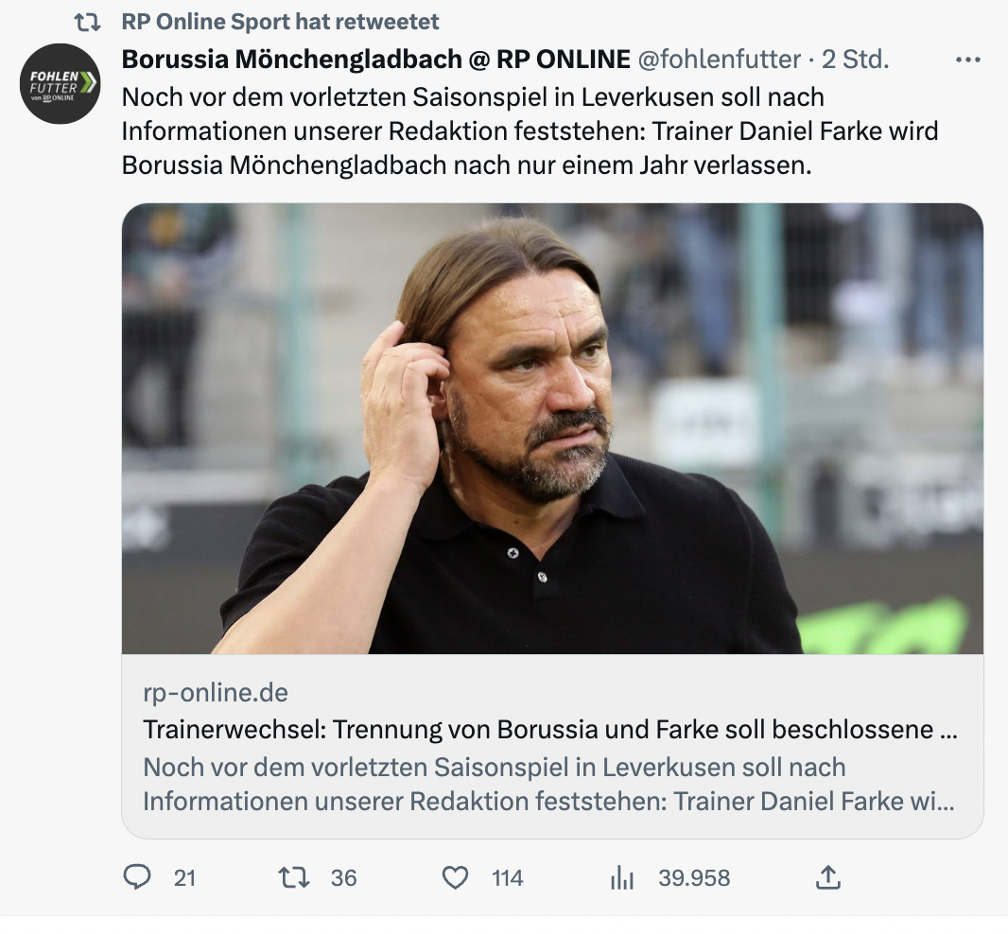Image resolution: width=1008 pixels, height=934 pixels.
Task: Open the view analytics bar chart icon
Action: click(622, 877)
